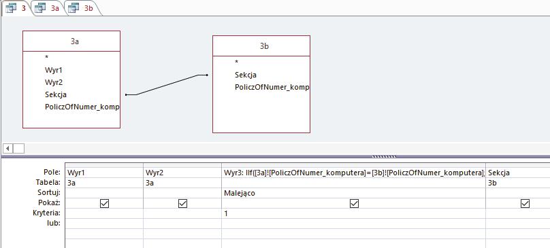
Task: Open Tabela cell for the Wyr2 column
Action: 182,183
